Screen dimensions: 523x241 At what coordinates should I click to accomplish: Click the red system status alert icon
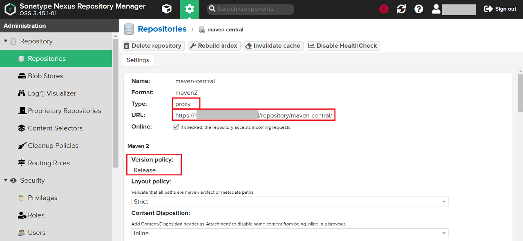(384, 9)
